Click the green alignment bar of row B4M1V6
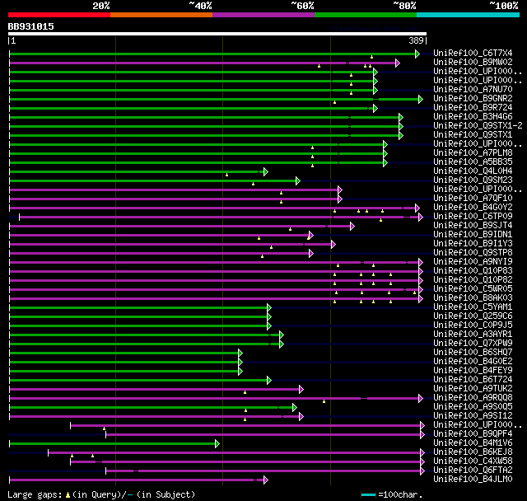The height and width of the screenshot is (501, 527). click(114, 444)
